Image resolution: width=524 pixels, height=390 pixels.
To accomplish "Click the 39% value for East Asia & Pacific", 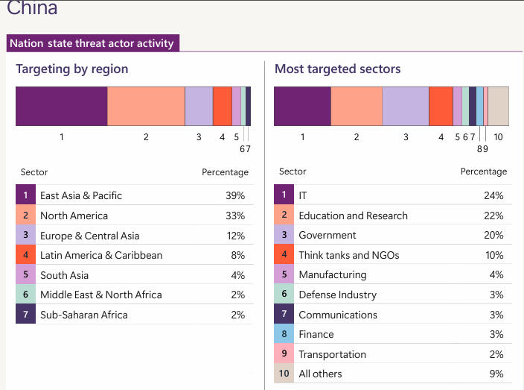I will pos(235,195).
